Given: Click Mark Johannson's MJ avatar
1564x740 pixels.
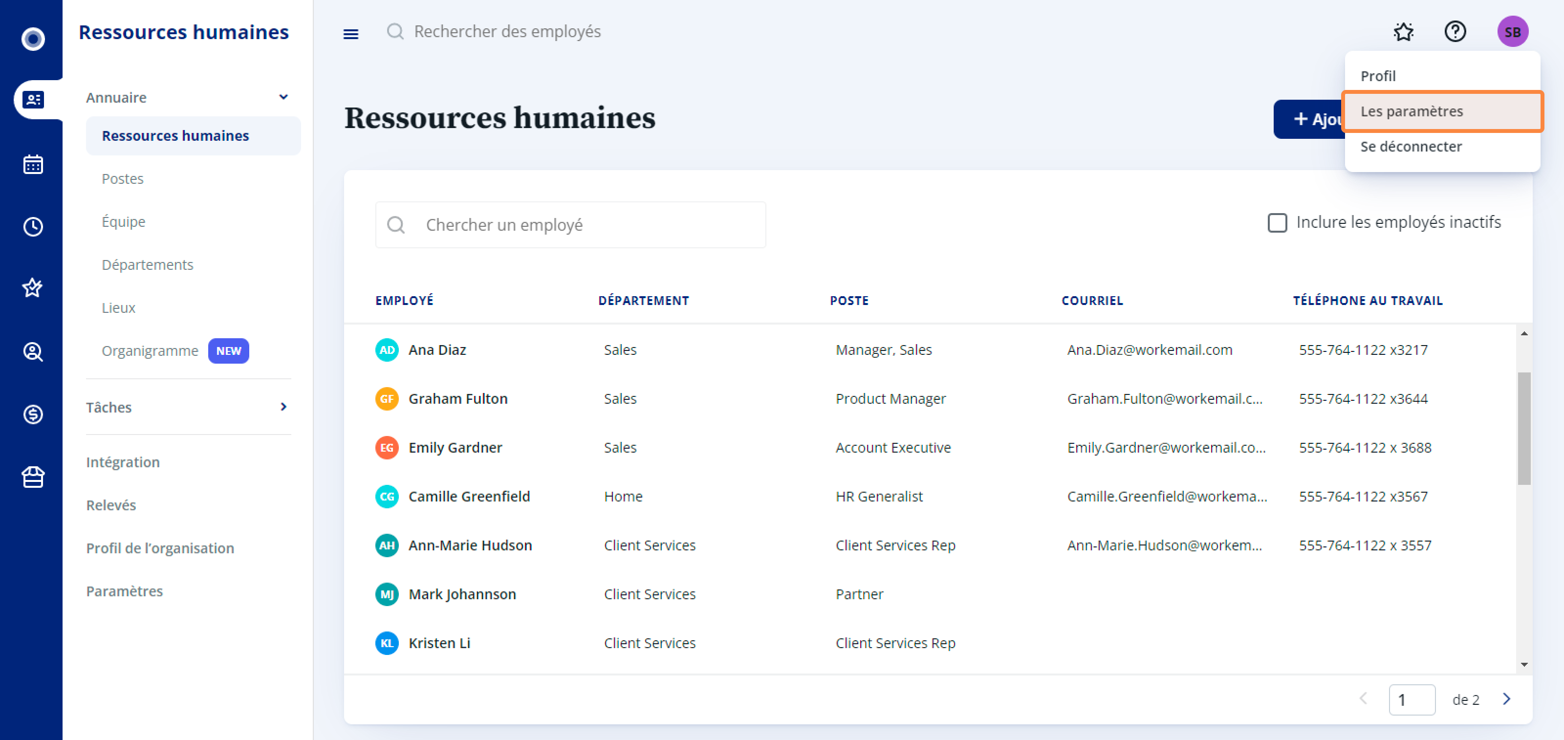Looking at the screenshot, I should [x=387, y=594].
